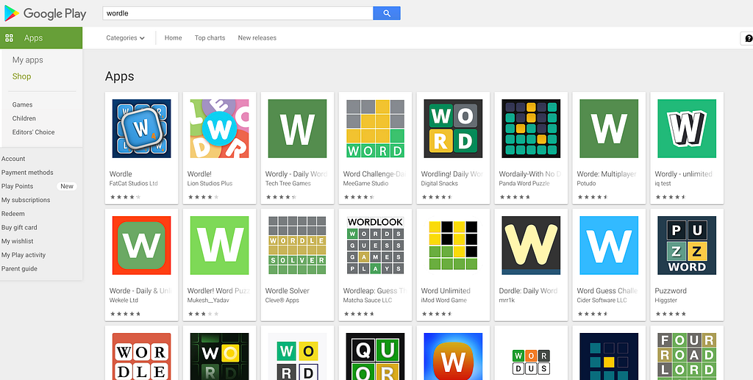This screenshot has height=380, width=753.
Task: Open the New releases tab
Action: click(257, 38)
